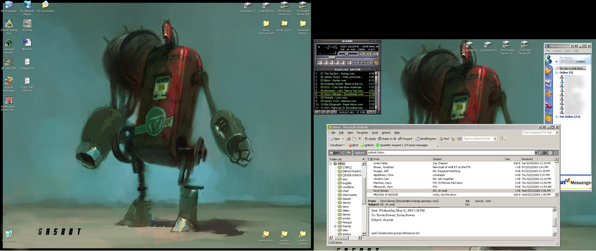Open the Actions menu in MSN Messenger

click(557, 50)
